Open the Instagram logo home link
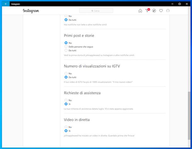Viewport: 192px width, 149px height. pos(31,11)
